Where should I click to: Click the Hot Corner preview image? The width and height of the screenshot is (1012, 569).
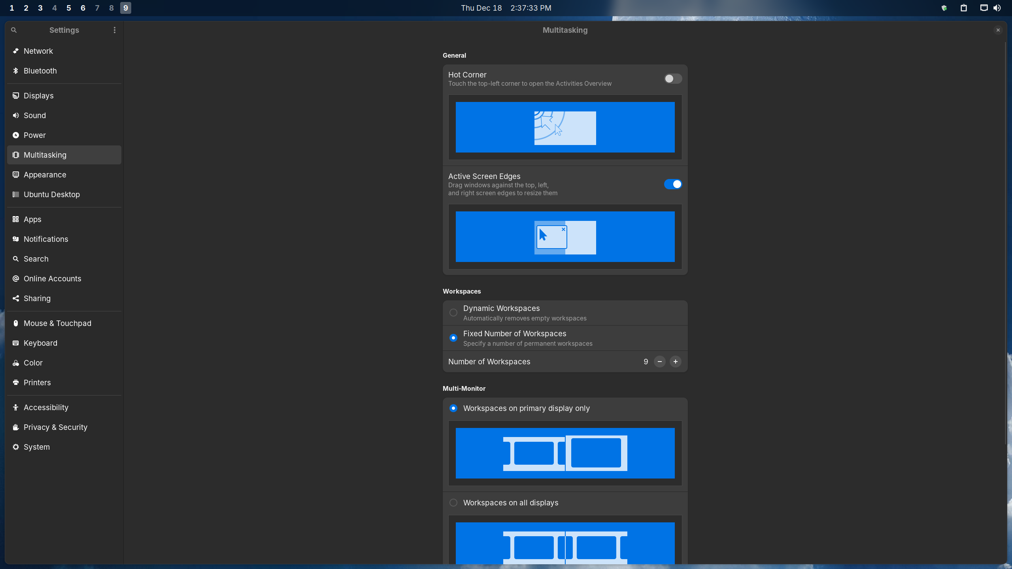point(565,127)
